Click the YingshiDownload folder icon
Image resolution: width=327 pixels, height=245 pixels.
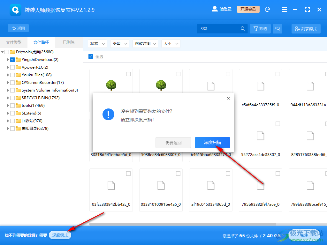(18, 60)
